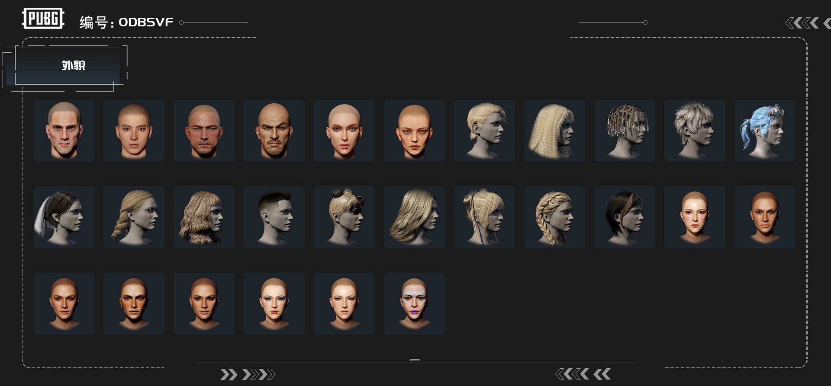Image resolution: width=831 pixels, height=386 pixels.
Task: Select the tanned face with white dots under eye
Action: (204, 303)
